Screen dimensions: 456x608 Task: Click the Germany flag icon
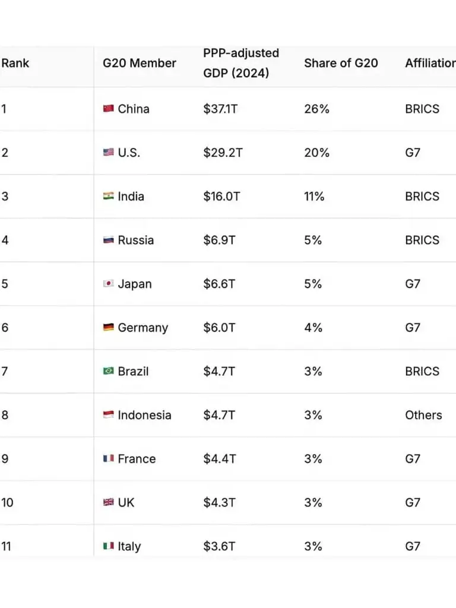click(x=109, y=327)
